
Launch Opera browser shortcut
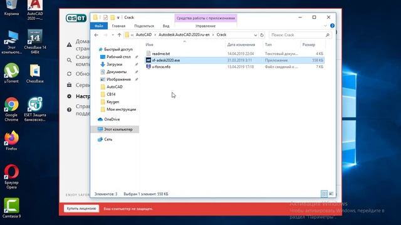point(11,176)
